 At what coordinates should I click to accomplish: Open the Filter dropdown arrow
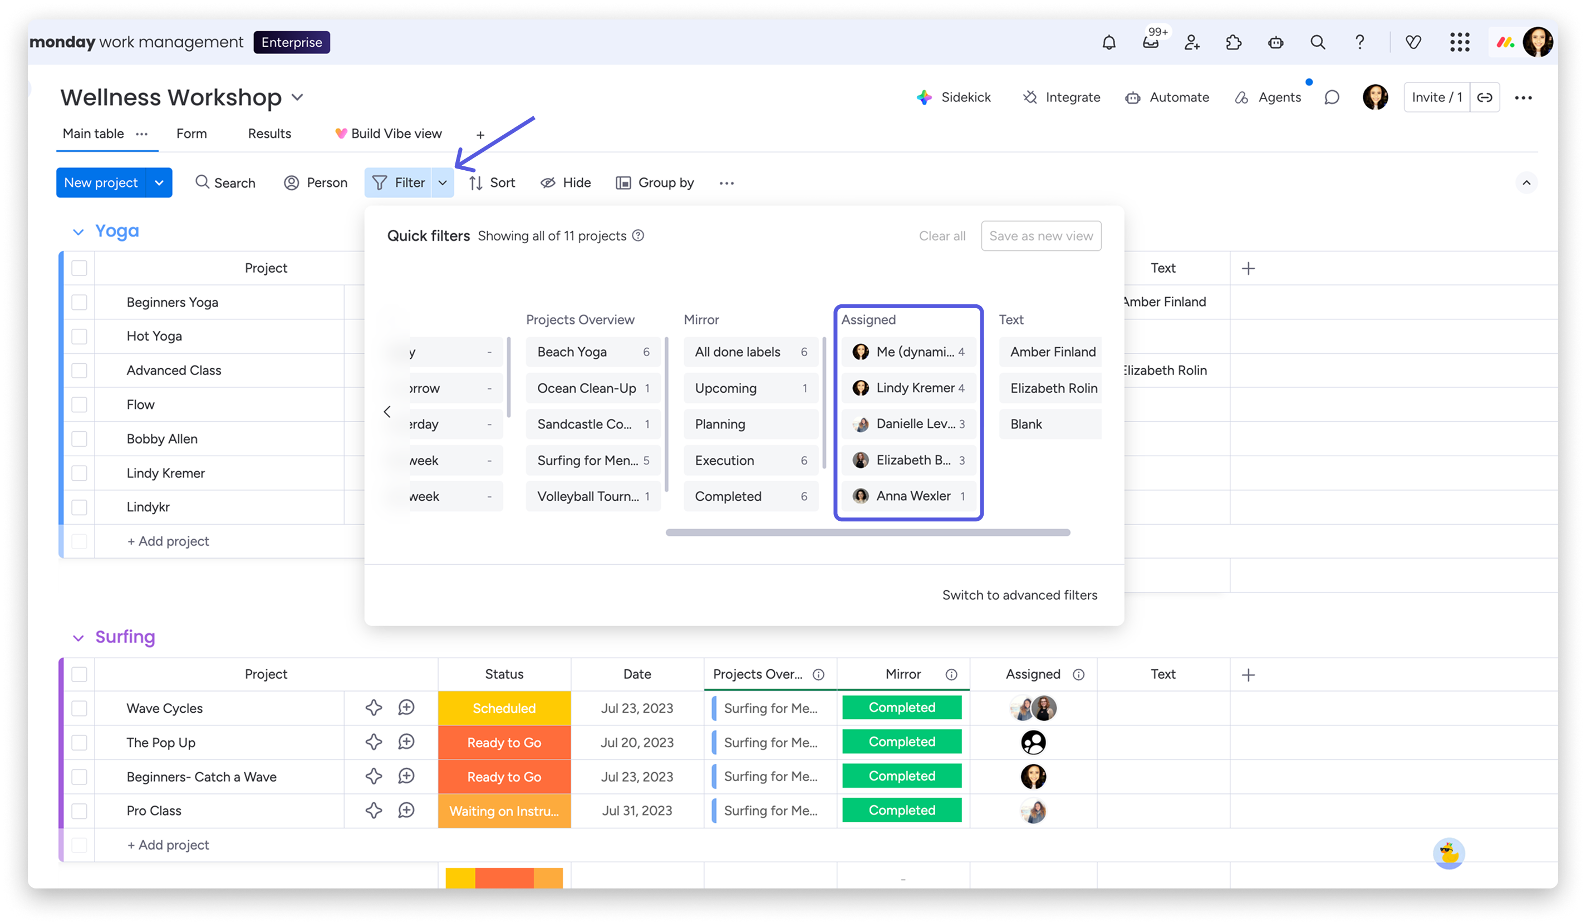point(443,183)
